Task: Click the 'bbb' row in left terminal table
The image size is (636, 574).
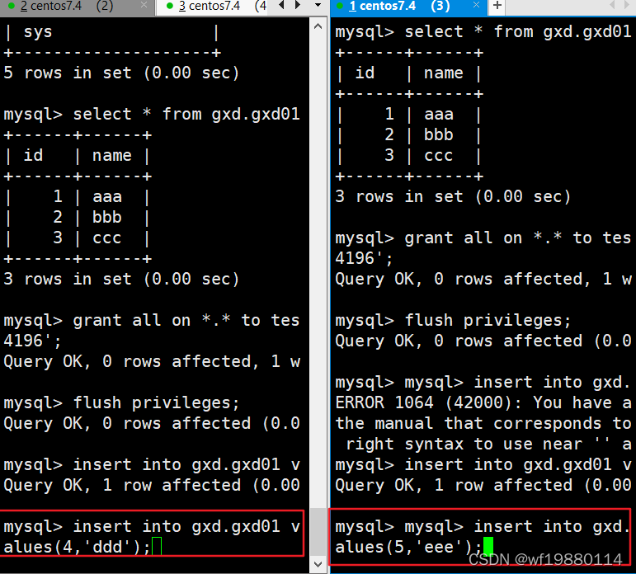Action: point(77,218)
